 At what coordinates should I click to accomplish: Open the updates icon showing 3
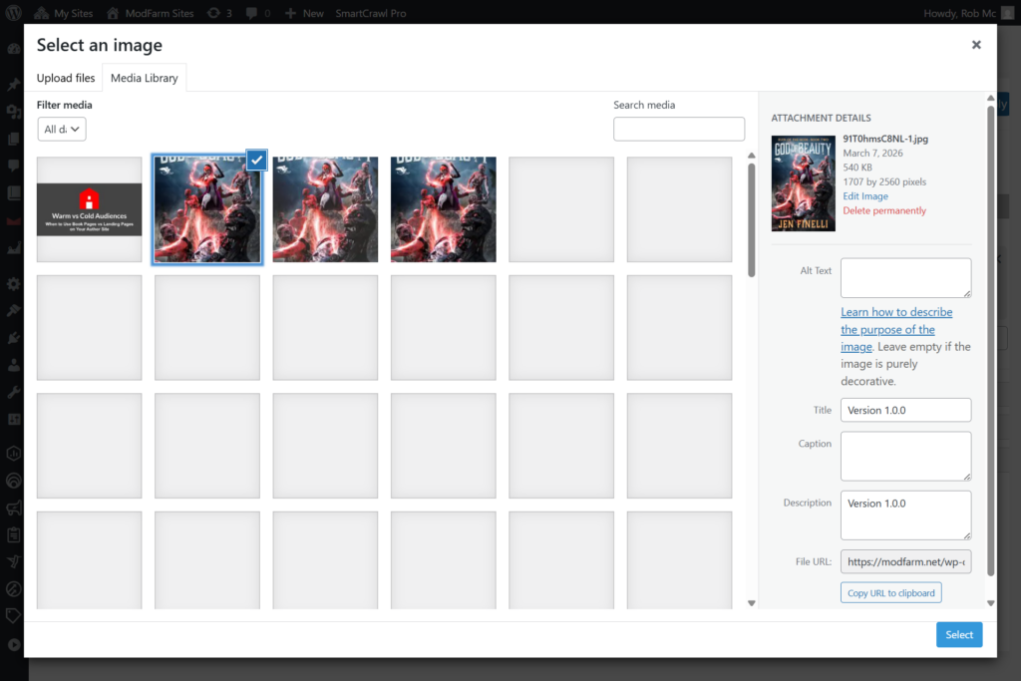(x=213, y=14)
